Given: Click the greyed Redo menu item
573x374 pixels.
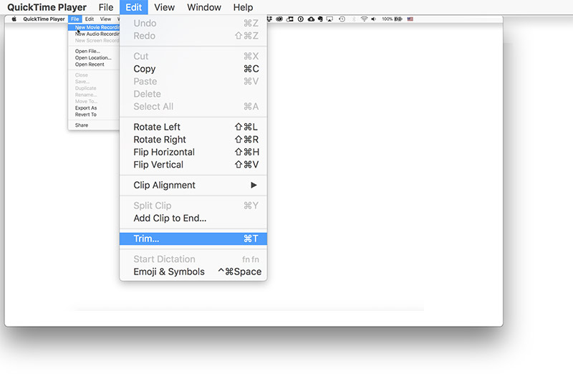Looking at the screenshot, I should click(x=193, y=36).
